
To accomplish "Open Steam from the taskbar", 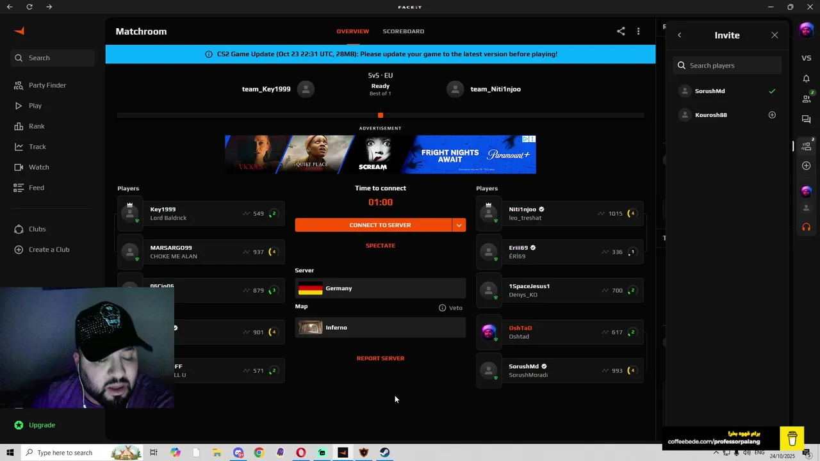I will click(x=384, y=453).
